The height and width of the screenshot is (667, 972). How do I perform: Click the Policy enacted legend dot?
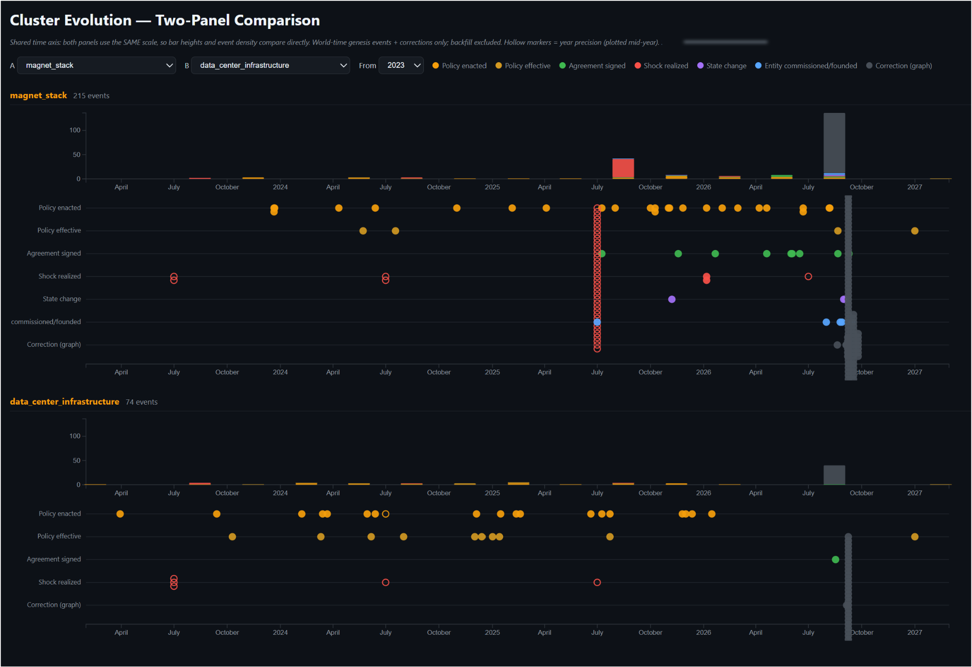click(436, 65)
